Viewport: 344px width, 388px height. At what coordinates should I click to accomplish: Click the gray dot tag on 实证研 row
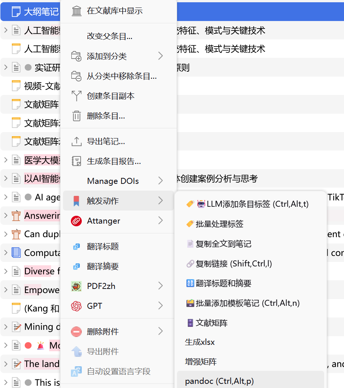28,67
